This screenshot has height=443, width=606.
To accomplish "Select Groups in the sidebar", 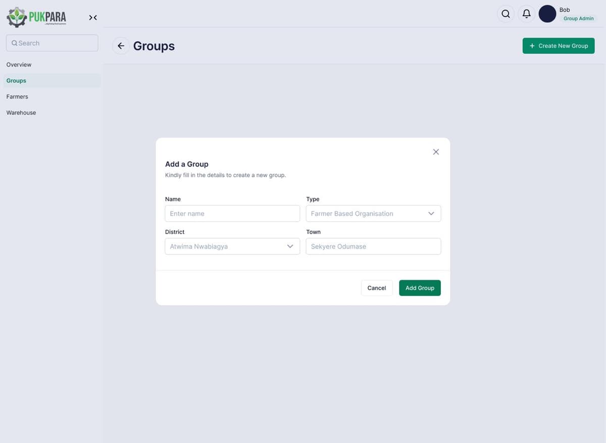I will tap(16, 80).
